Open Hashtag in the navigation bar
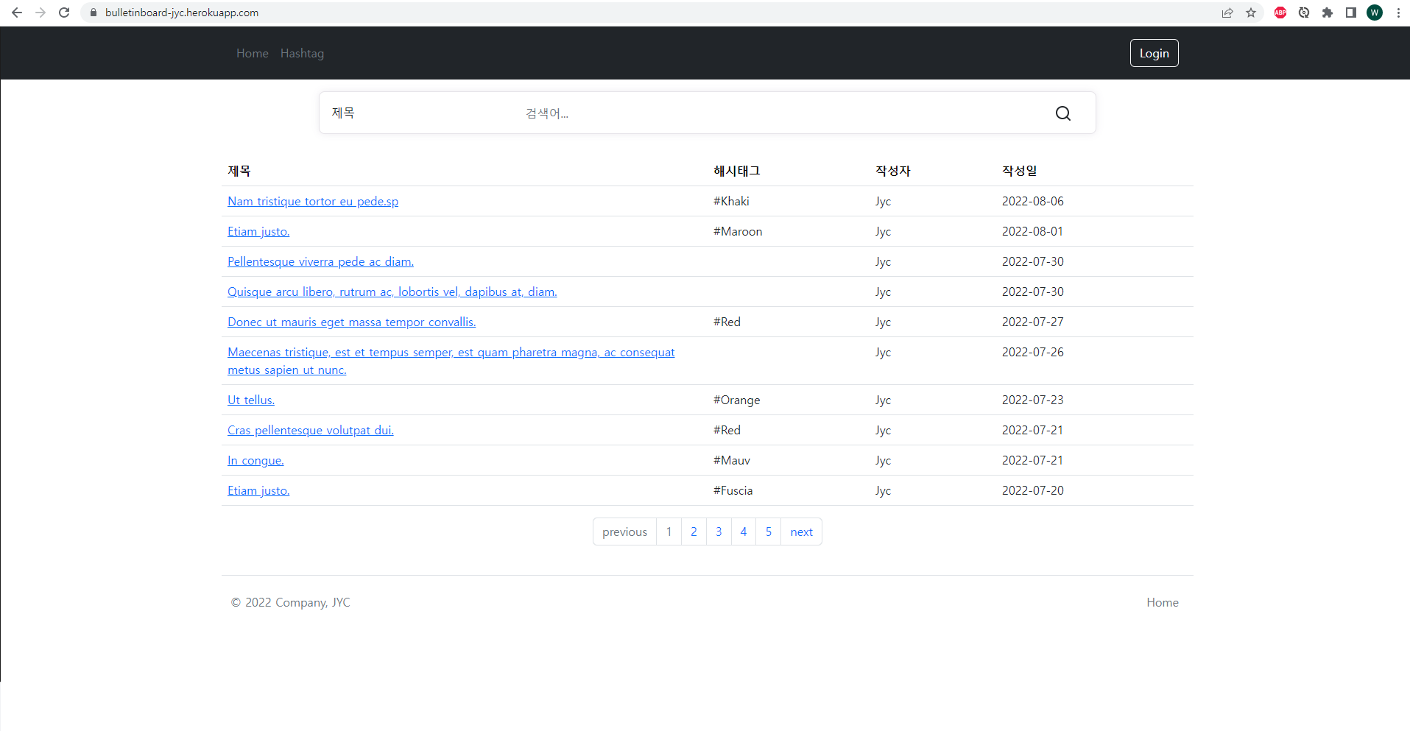This screenshot has width=1410, height=731. point(302,53)
